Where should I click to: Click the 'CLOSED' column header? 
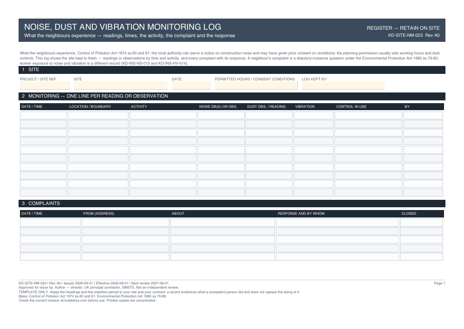[409, 213]
